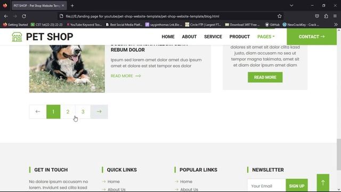Click the SIGN UP newsletter button
Image resolution: width=341 pixels, height=192 pixels.
point(297,186)
